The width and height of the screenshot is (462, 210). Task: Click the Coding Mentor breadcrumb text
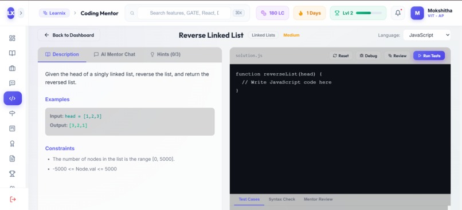click(x=99, y=13)
